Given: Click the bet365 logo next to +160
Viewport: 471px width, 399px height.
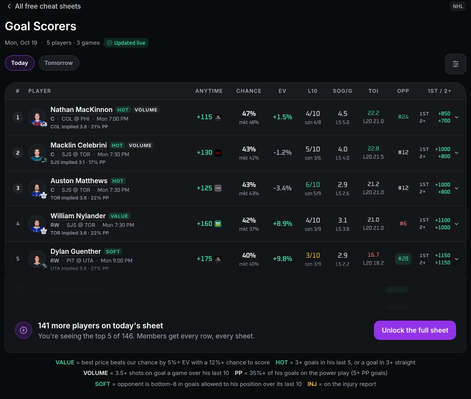Looking at the screenshot, I should [x=218, y=224].
